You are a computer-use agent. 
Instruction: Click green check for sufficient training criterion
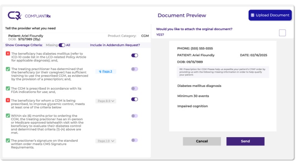[x=8, y=69]
